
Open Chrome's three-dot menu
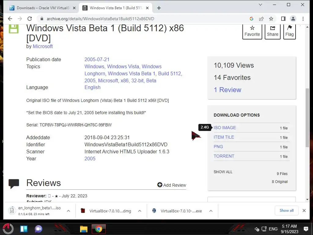click(x=303, y=19)
